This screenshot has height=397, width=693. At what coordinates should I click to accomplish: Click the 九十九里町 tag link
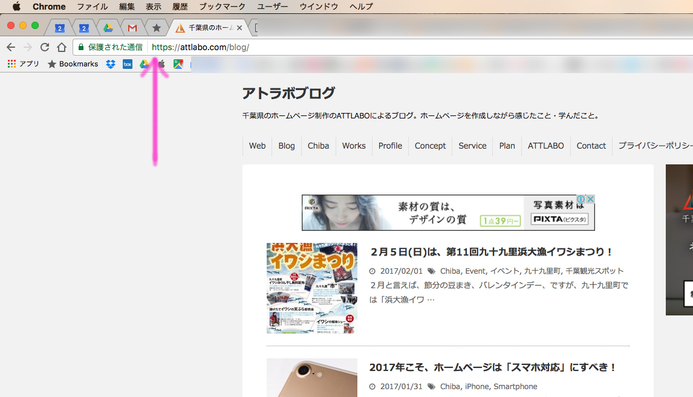[542, 271]
